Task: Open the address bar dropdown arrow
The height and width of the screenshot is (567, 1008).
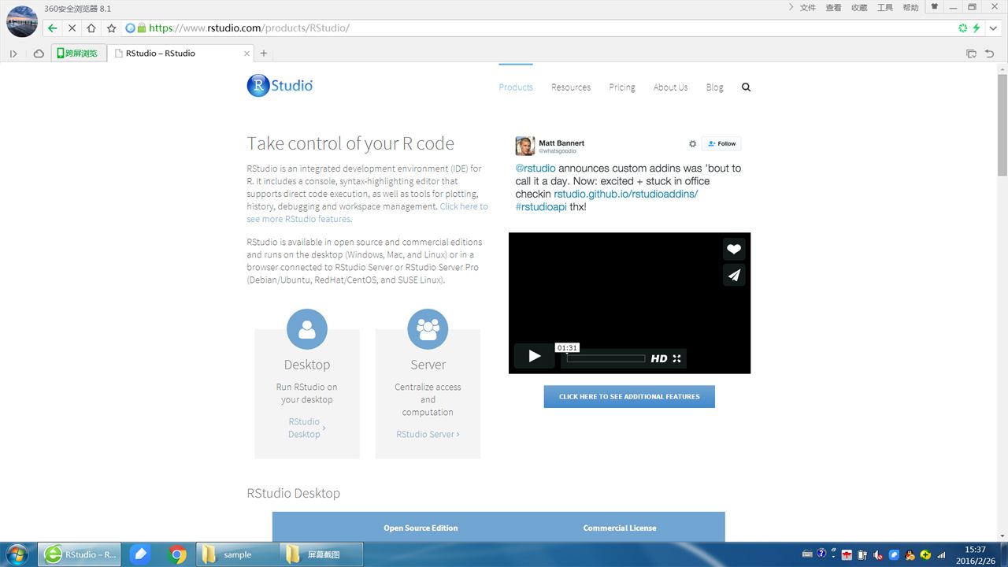Action: pos(992,28)
